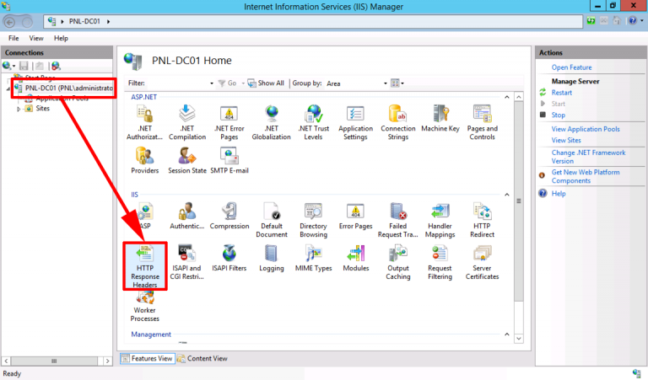The image size is (648, 380).
Task: Open the .NET Authorization feature
Action: point(144,122)
